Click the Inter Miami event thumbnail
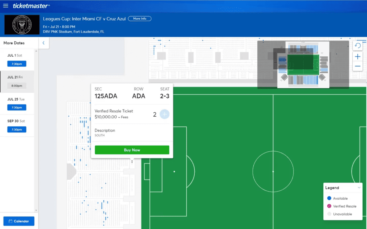Viewport: 367px width, 229px height. click(21, 25)
